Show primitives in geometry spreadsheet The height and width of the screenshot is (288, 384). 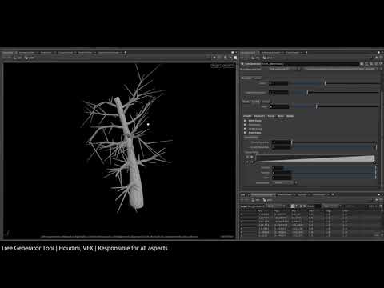click(301, 206)
